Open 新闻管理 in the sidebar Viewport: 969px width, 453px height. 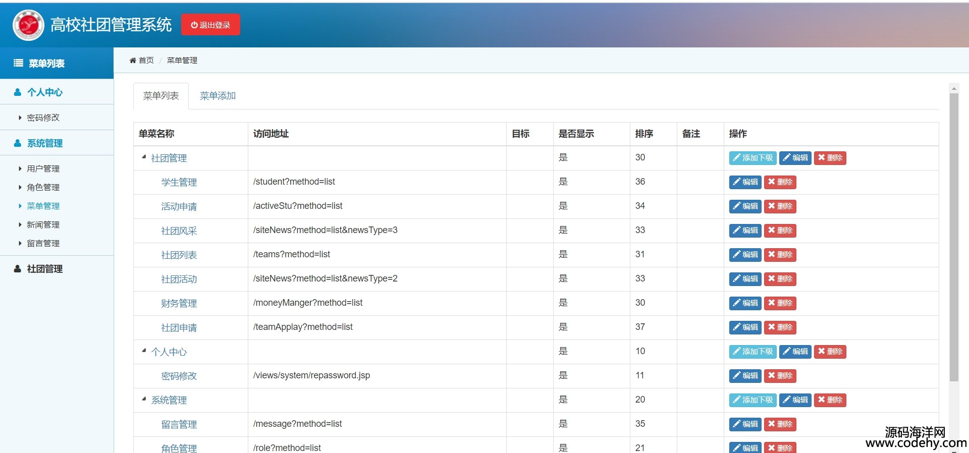pyautogui.click(x=43, y=224)
